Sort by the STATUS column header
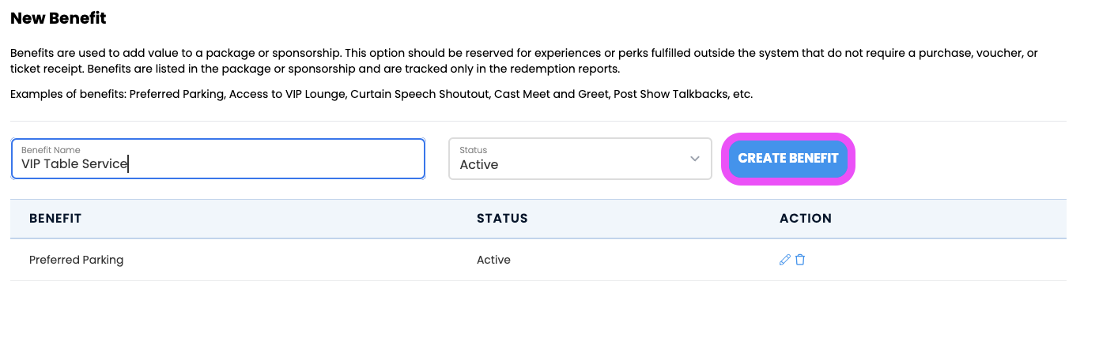Viewport: 1099px width, 360px height. (x=502, y=218)
